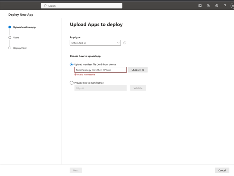Open the Settings gear icon
This screenshot has width=234, height=176.
pyautogui.click(x=217, y=6)
